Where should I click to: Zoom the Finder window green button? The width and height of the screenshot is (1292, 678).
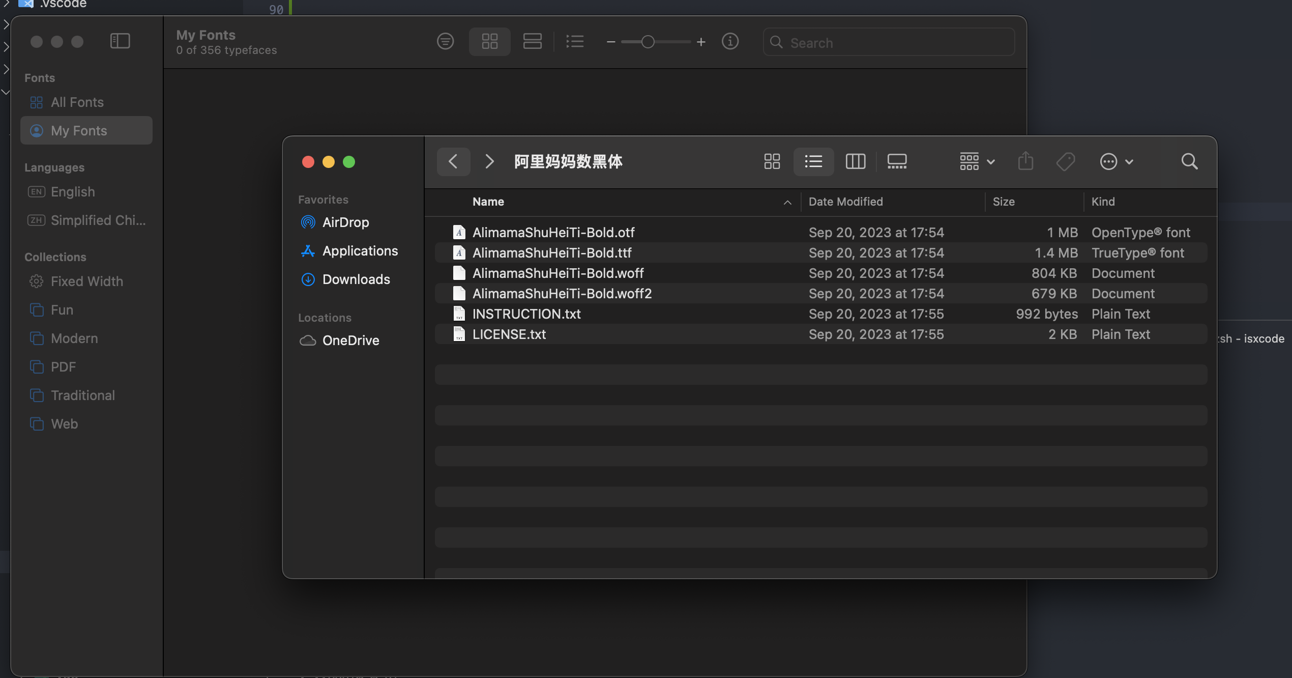348,162
